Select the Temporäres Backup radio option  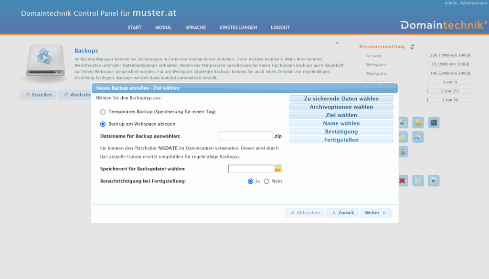pyautogui.click(x=103, y=112)
